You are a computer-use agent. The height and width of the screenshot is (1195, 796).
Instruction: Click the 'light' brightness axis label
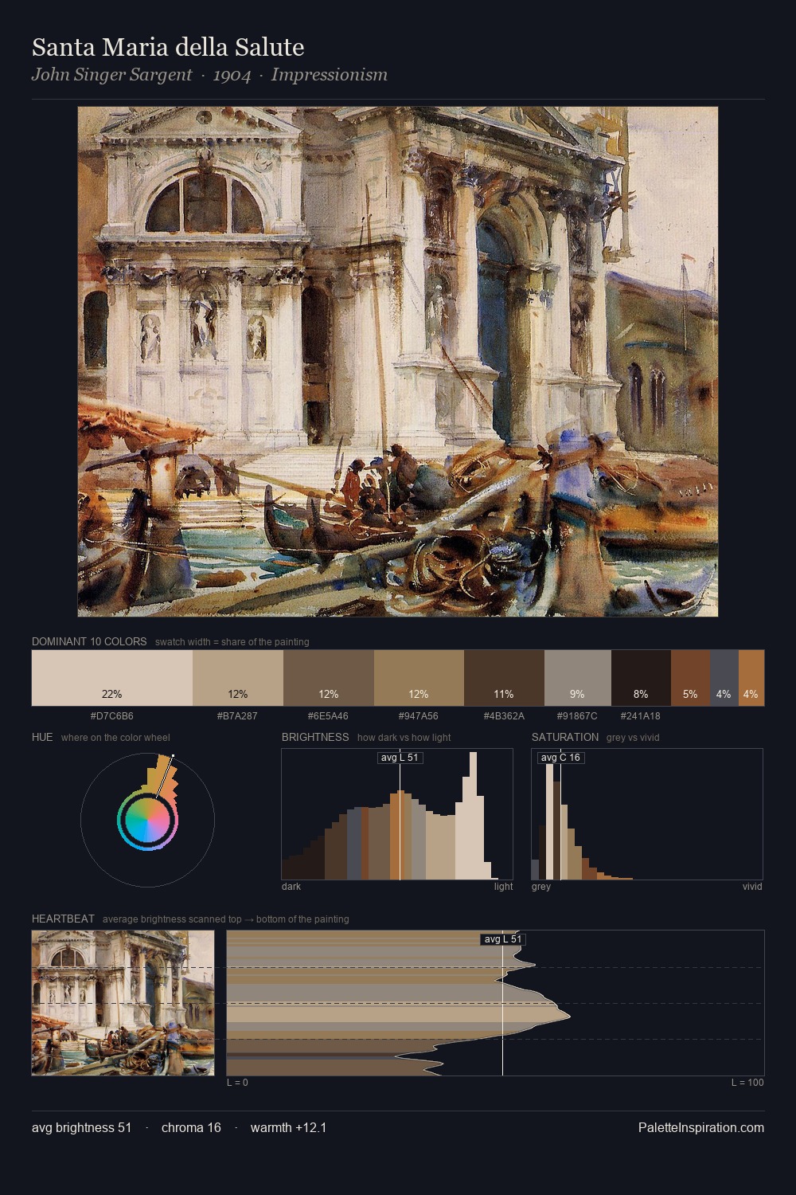click(x=504, y=886)
